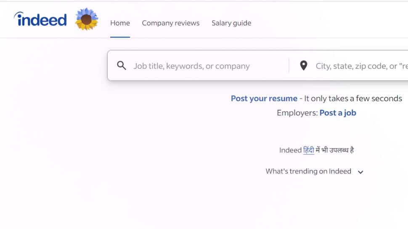Image resolution: width=408 pixels, height=229 pixels.
Task: Click the Indeed logo
Action: tap(41, 19)
